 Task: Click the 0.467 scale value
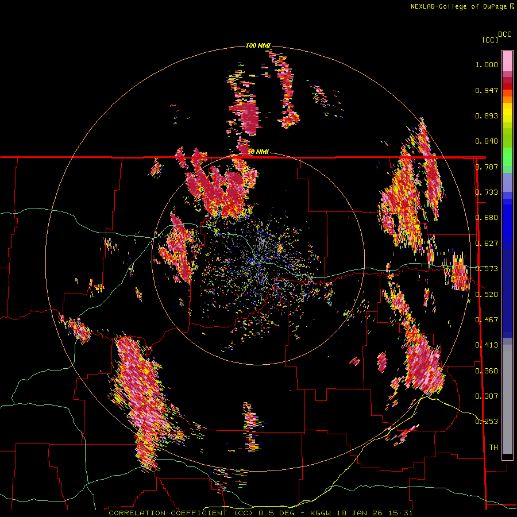(x=487, y=320)
